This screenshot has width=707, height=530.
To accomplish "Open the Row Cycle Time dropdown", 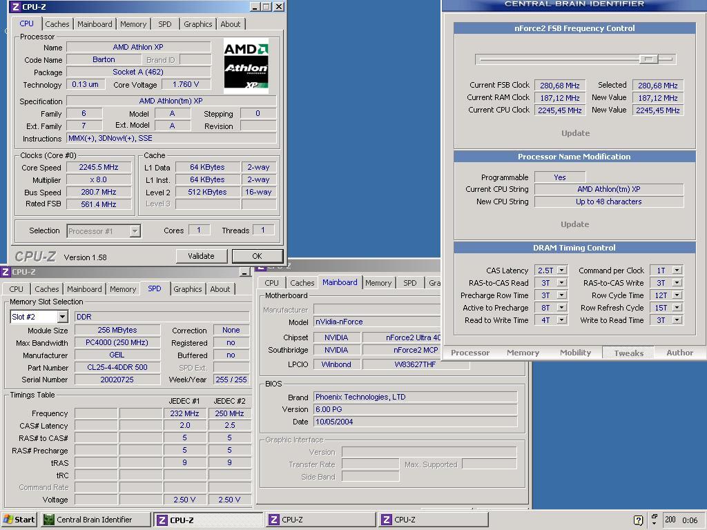I will point(677,295).
